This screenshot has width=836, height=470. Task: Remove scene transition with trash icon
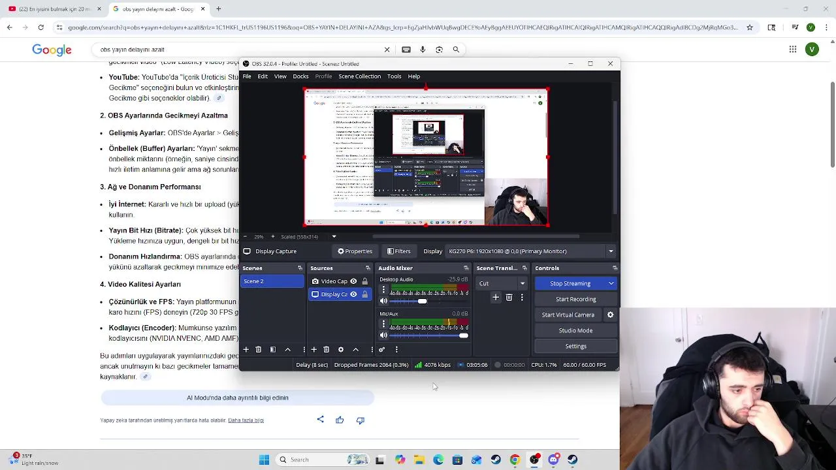(509, 297)
